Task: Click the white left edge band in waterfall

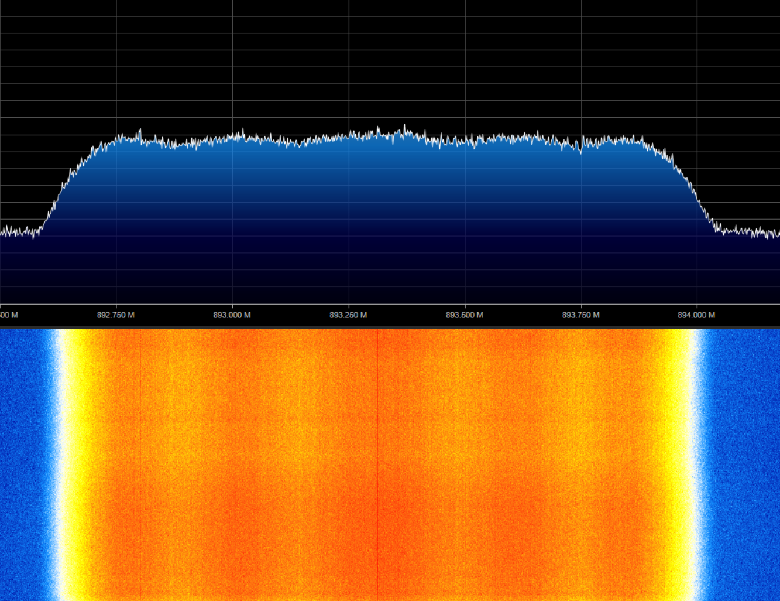Action: tap(57, 463)
